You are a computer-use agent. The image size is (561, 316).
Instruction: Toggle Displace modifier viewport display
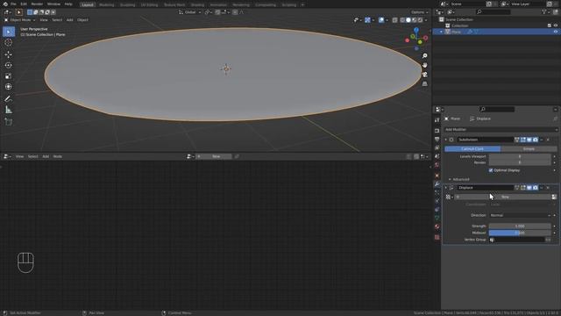529,188
